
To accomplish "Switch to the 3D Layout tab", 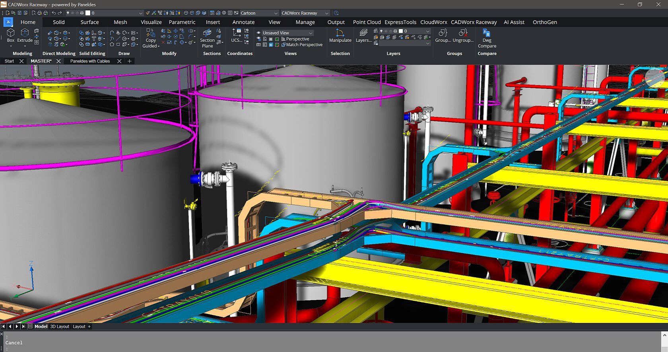I will tap(60, 327).
